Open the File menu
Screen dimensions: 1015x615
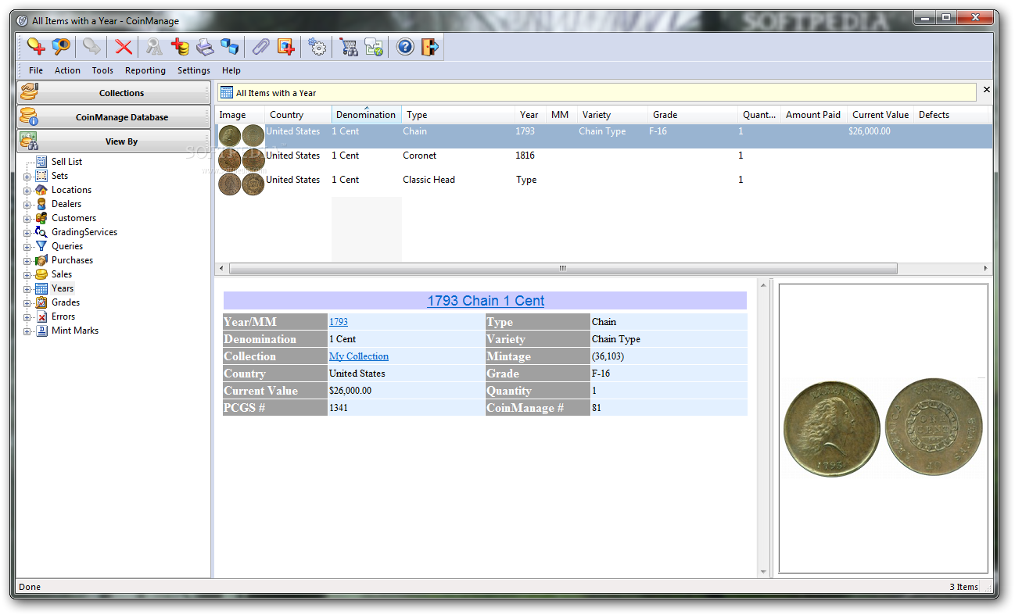tap(36, 70)
